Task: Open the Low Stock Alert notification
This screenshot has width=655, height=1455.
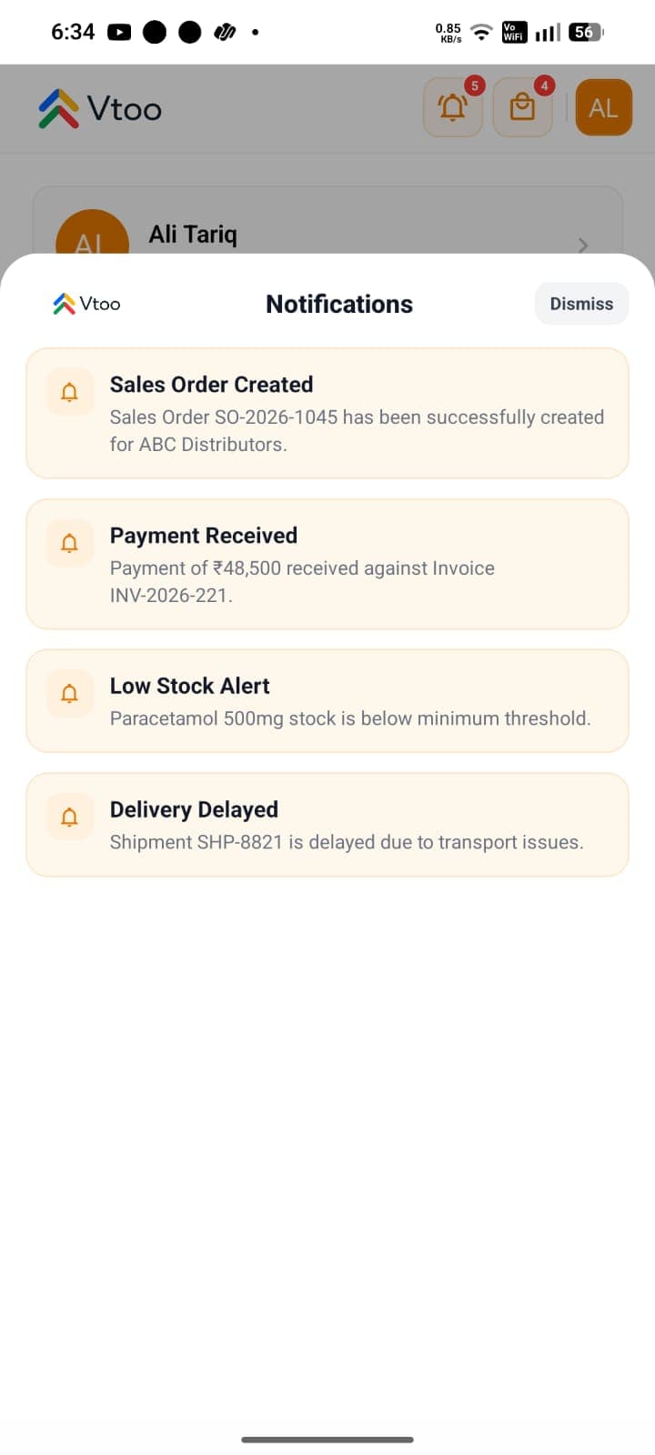Action: pyautogui.click(x=327, y=701)
